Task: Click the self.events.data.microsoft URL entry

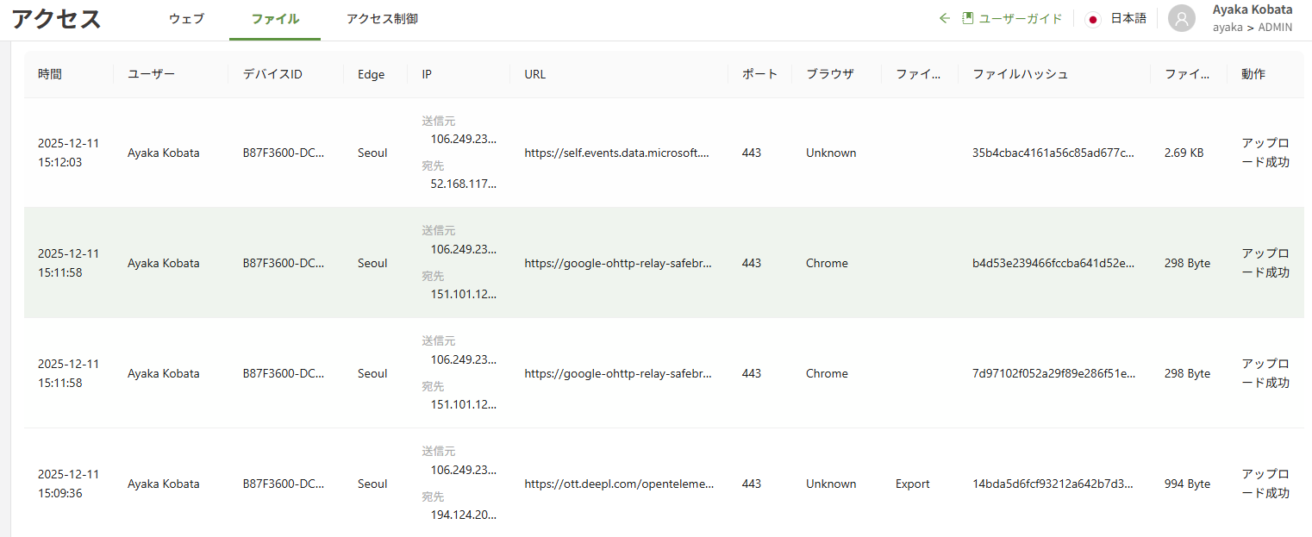Action: [x=616, y=153]
